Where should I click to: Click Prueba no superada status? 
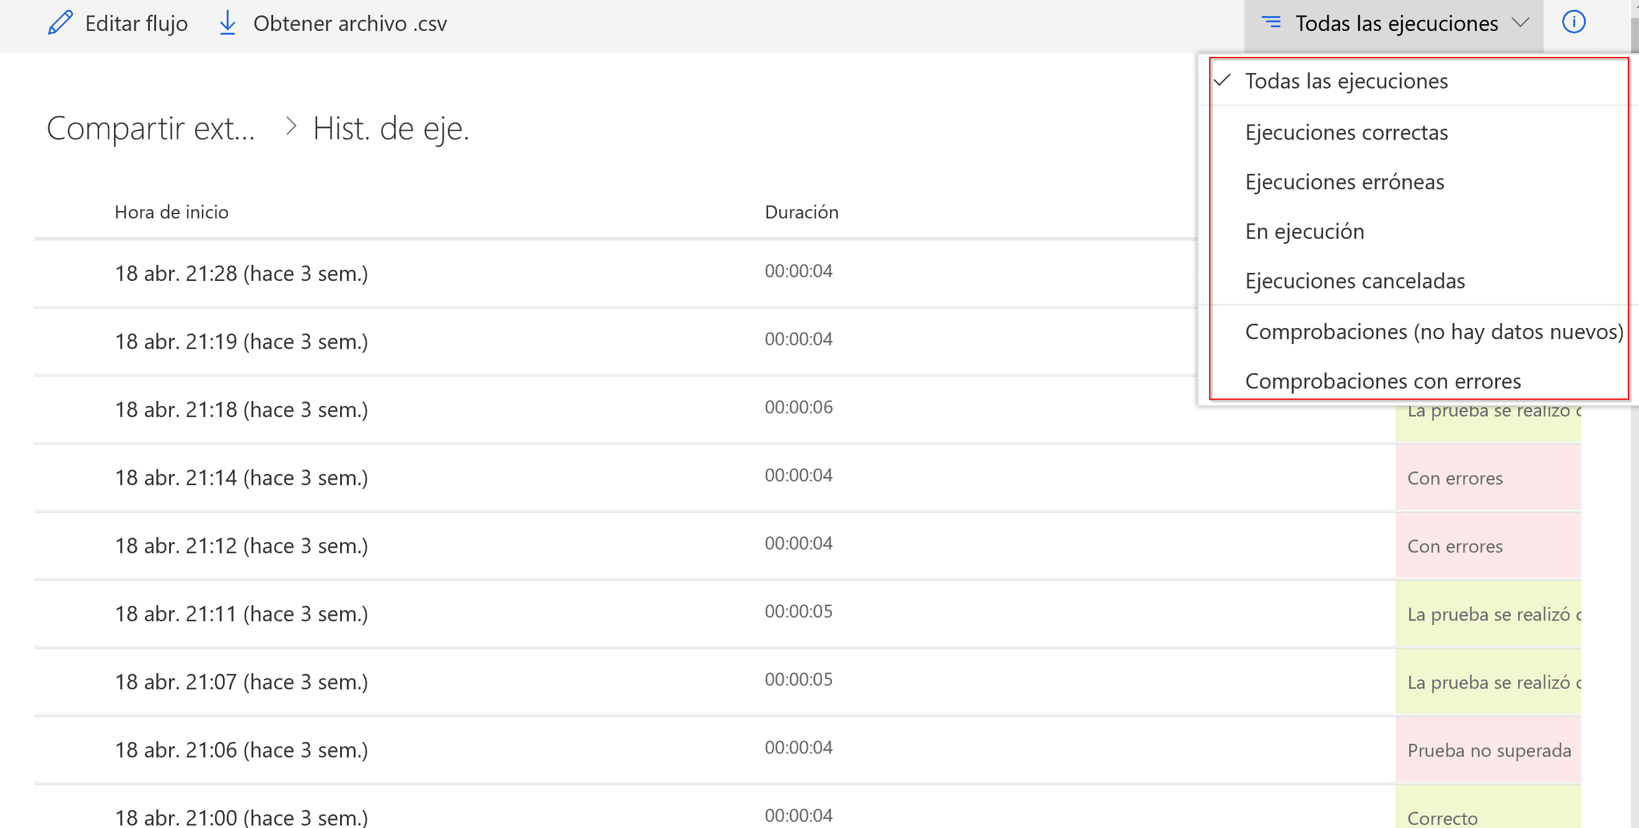1489,751
